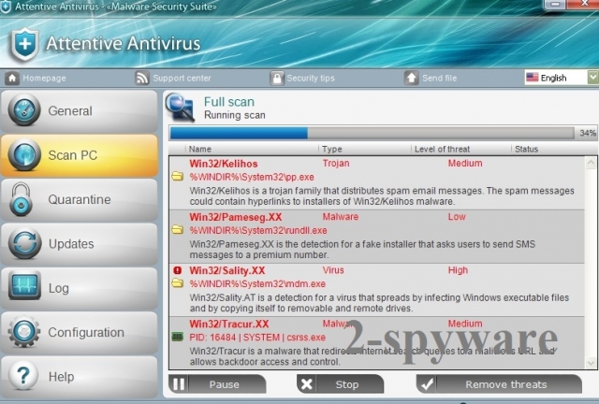Select the Win32/Tracur.XX threat entry
The image size is (599, 404).
click(376, 343)
